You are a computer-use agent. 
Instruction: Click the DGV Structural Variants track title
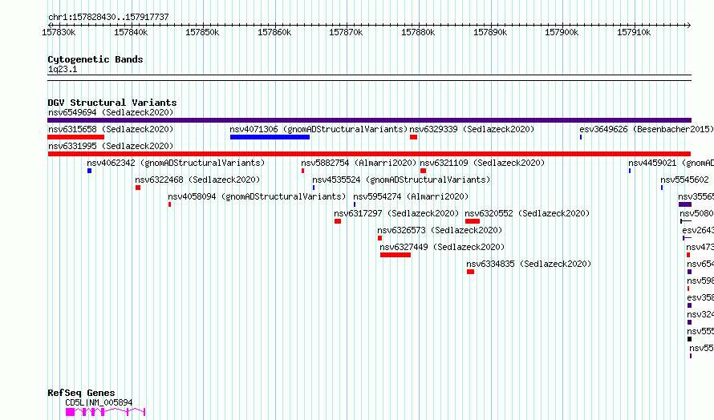coord(112,103)
